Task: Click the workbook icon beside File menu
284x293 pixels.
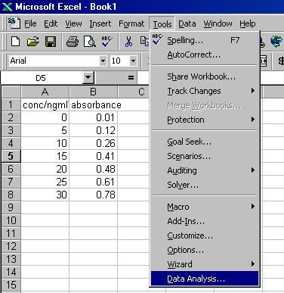Action: (14, 23)
